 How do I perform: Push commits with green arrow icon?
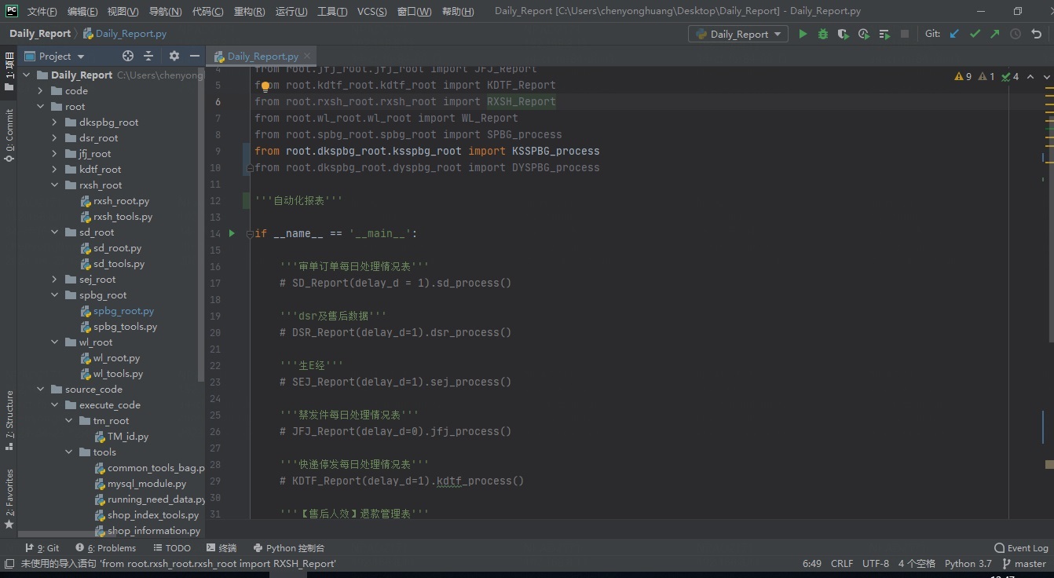pos(995,34)
